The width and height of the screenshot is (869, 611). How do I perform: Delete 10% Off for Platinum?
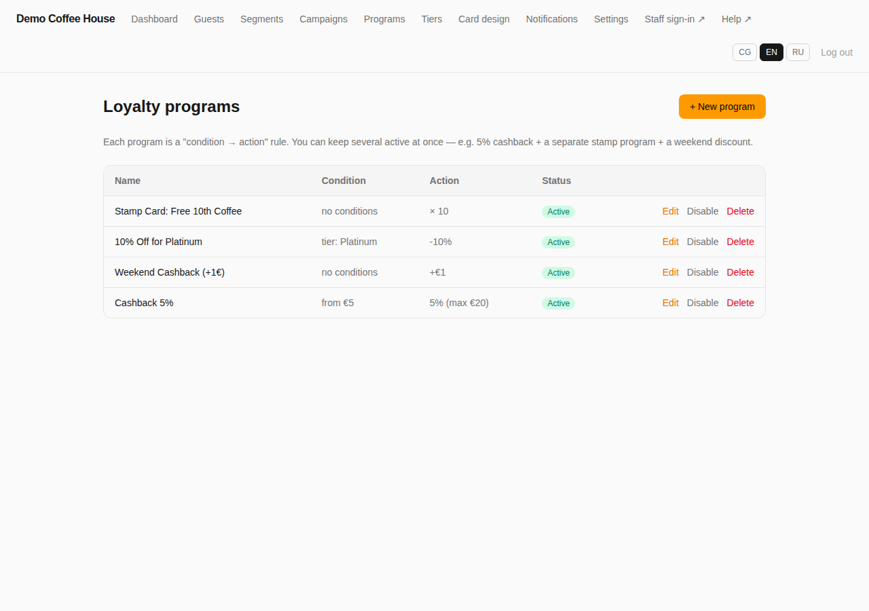pyautogui.click(x=740, y=242)
